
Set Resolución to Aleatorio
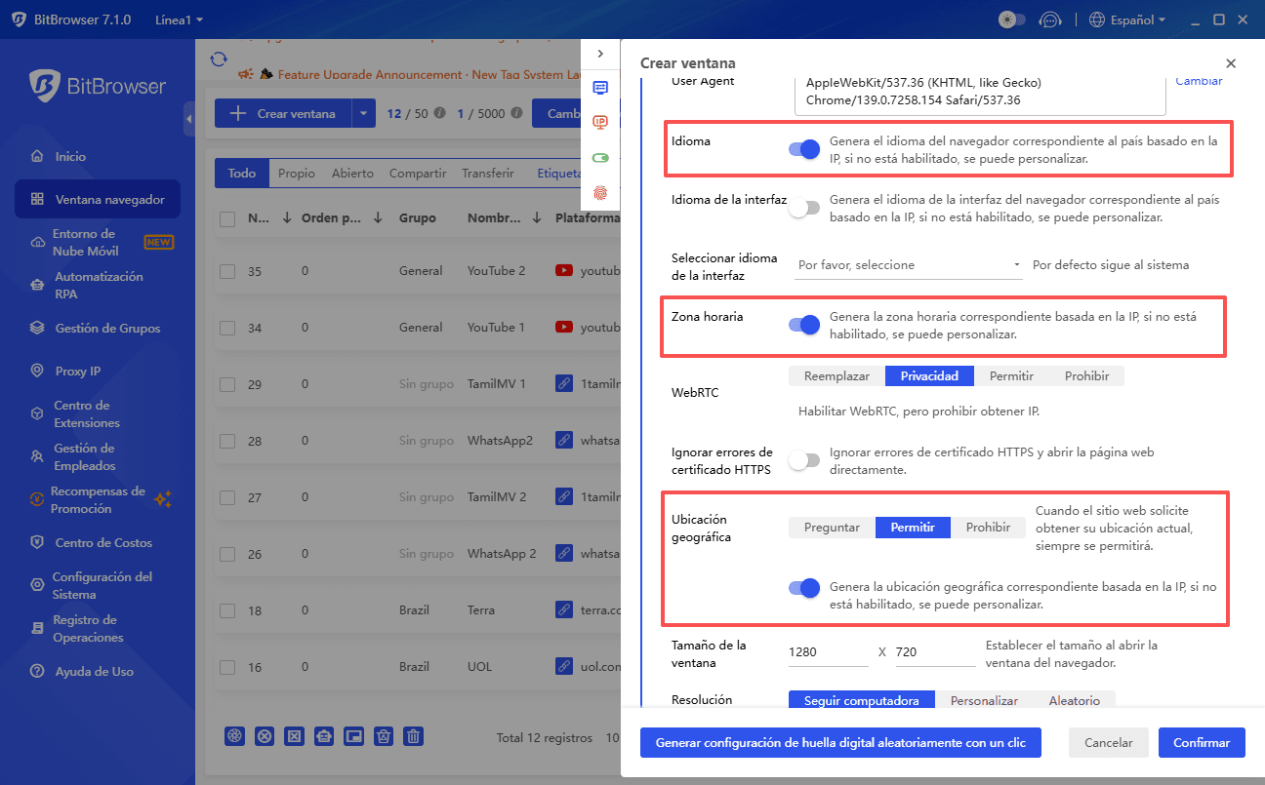pos(1074,700)
